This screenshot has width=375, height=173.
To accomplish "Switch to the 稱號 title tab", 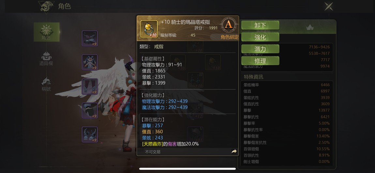I will [46, 84].
